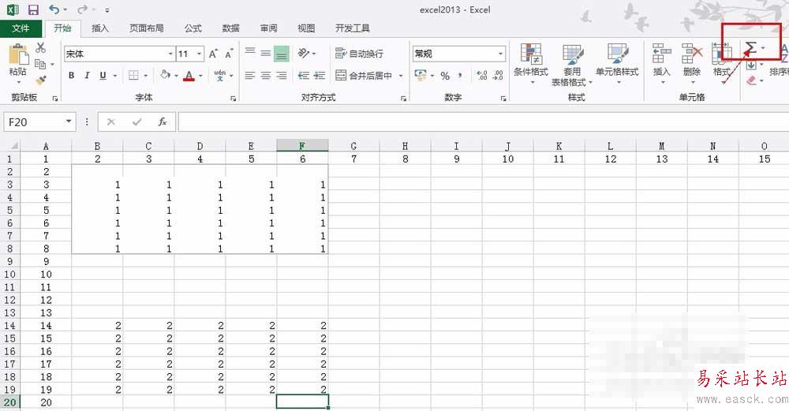
Task: Open the 文件 File tab
Action: (21, 28)
